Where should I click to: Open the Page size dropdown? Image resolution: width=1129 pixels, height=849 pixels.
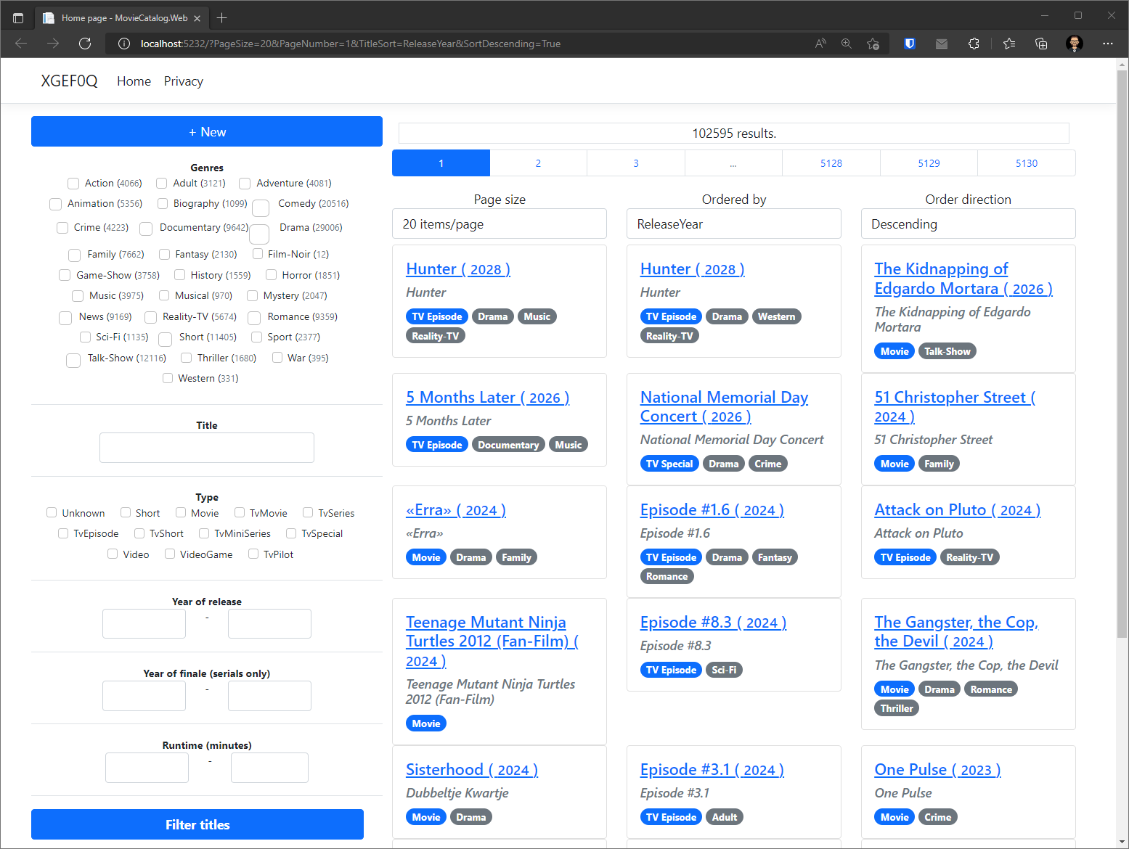click(x=499, y=224)
